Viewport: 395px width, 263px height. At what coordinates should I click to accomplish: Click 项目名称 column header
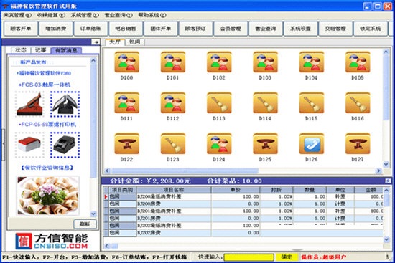tap(174, 190)
